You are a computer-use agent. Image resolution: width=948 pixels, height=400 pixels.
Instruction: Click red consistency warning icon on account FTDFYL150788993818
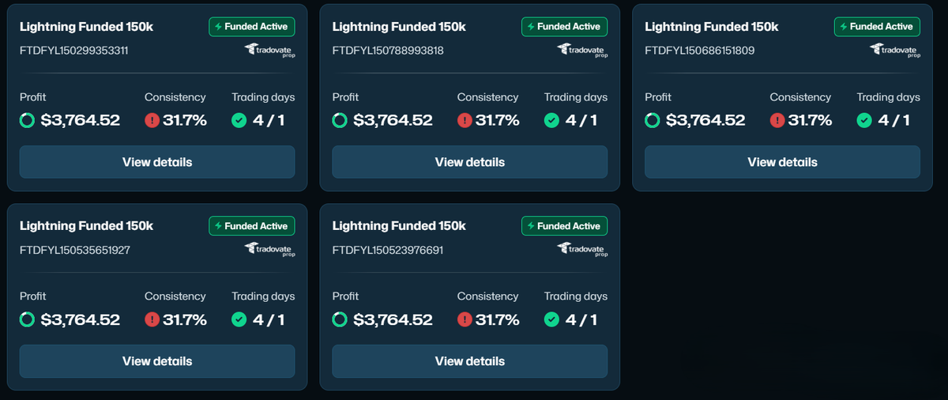pyautogui.click(x=465, y=120)
